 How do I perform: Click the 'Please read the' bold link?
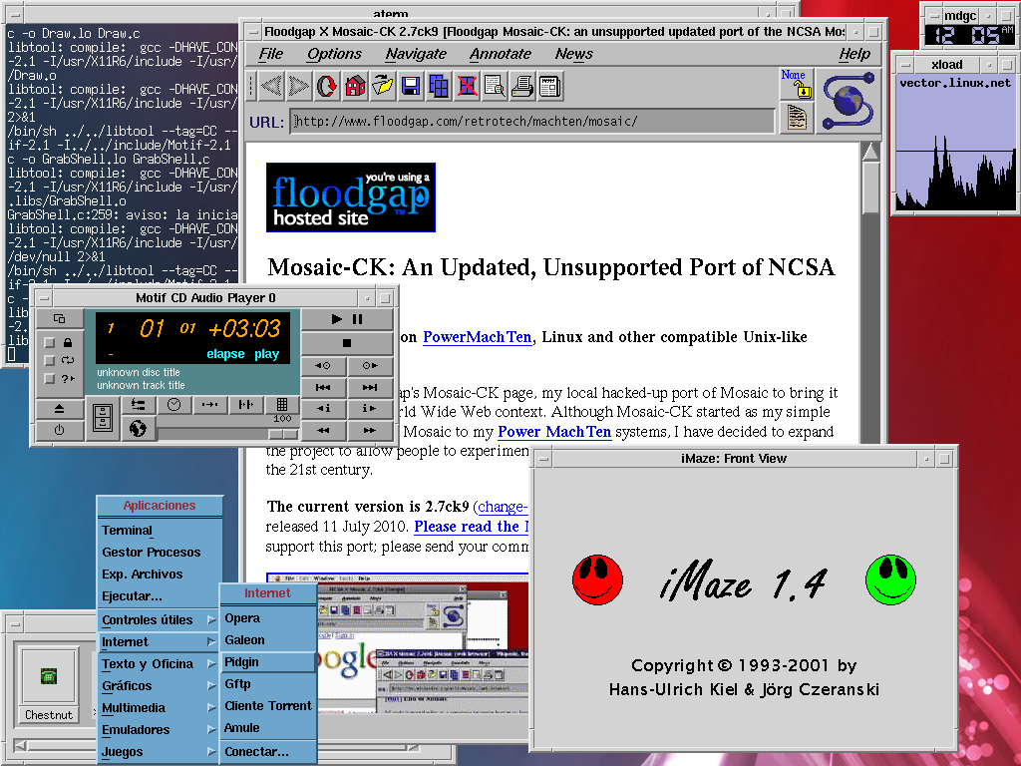point(472,527)
